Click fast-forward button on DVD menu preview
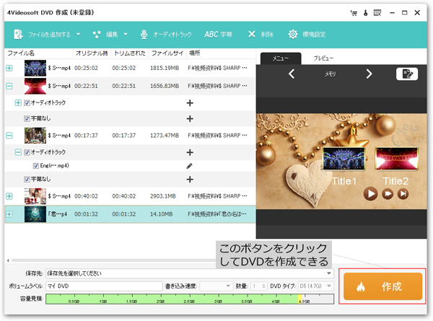 tap(388, 194)
